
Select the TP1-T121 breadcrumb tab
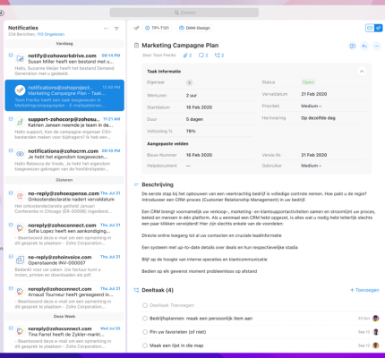point(158,28)
